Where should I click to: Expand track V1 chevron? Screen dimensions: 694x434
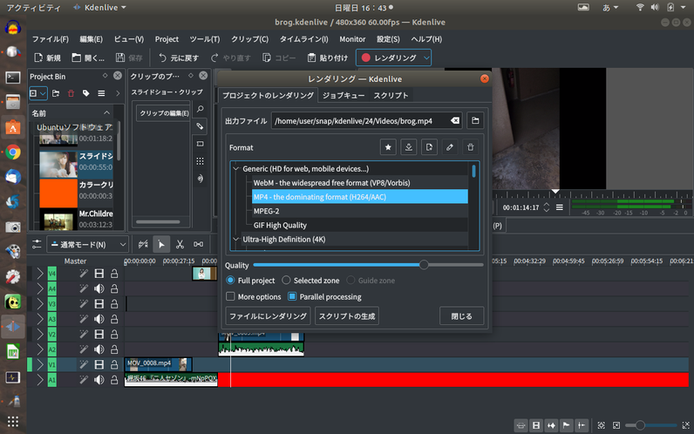[40, 364]
